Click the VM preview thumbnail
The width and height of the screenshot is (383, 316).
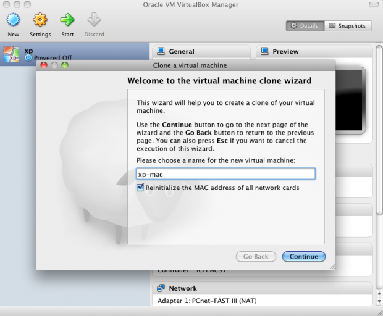pyautogui.click(x=350, y=100)
